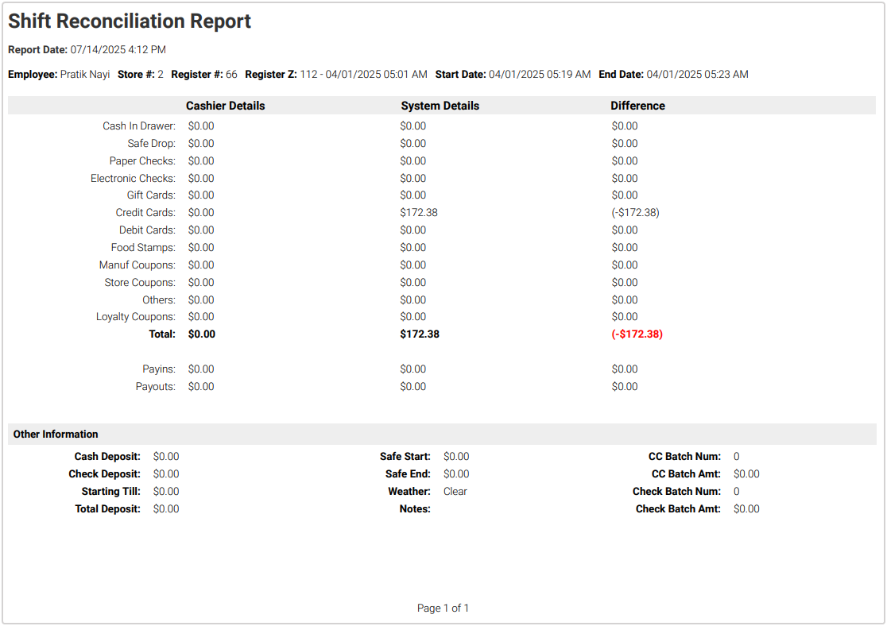
Task: Click the Other Information section header
Action: pos(56,435)
